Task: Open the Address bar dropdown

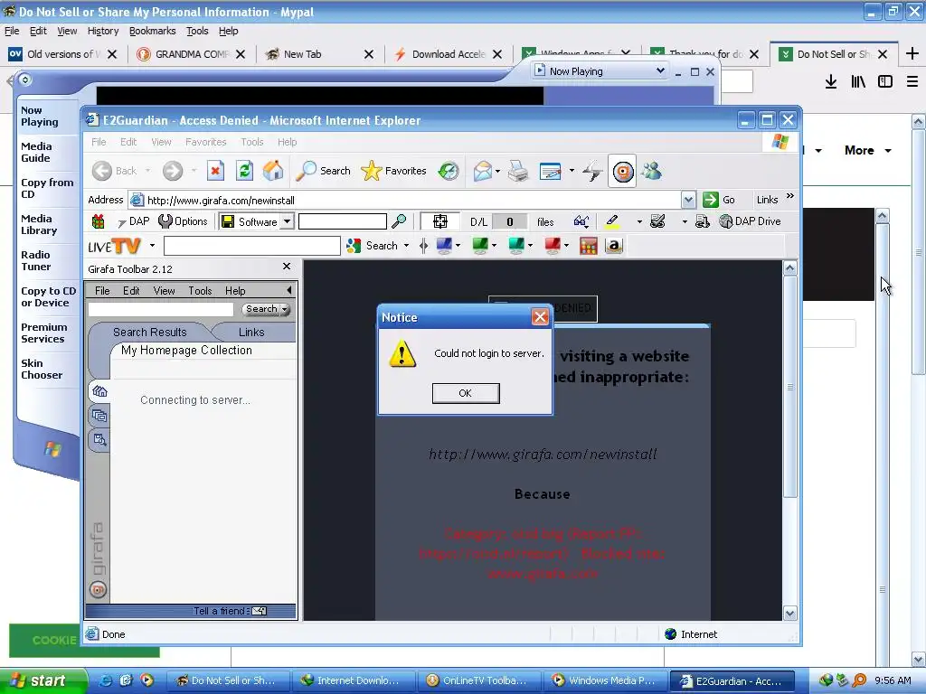Action: (x=688, y=200)
